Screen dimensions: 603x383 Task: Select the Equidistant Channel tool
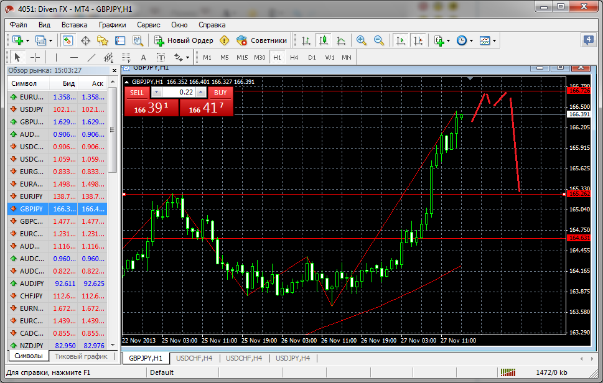(x=109, y=58)
